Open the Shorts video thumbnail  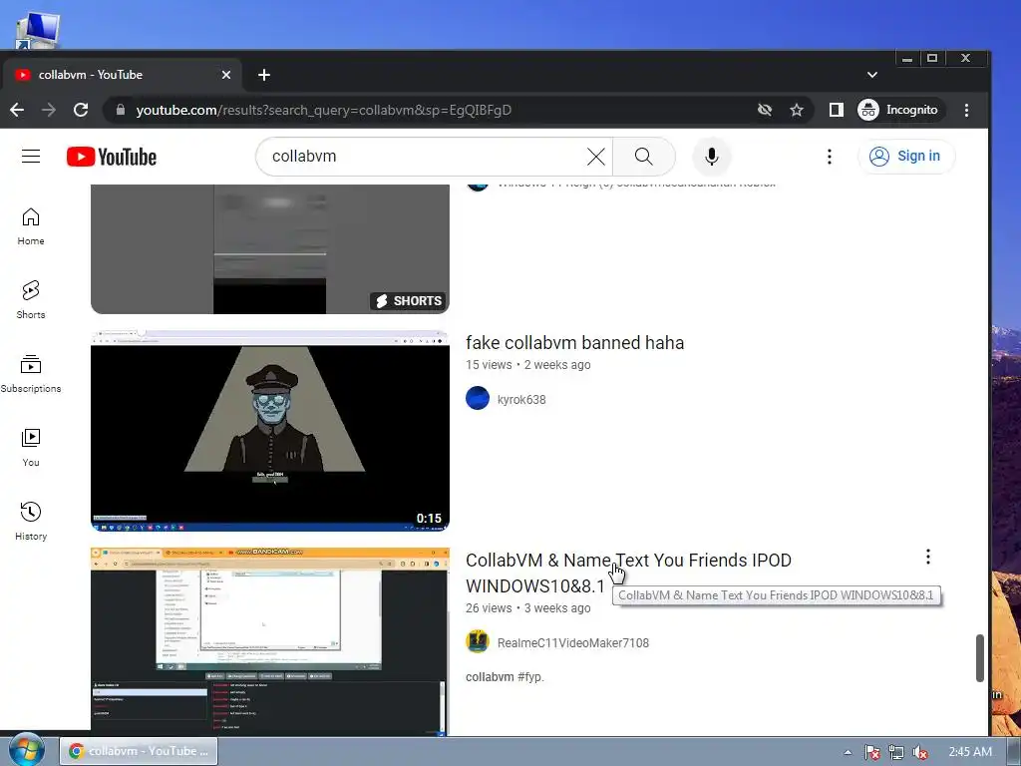pyautogui.click(x=269, y=248)
